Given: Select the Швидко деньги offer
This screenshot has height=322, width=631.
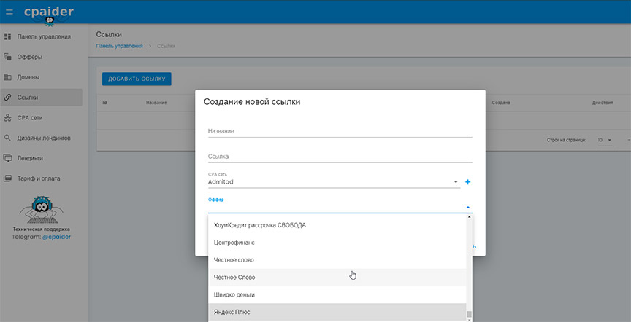Looking at the screenshot, I should (337, 294).
